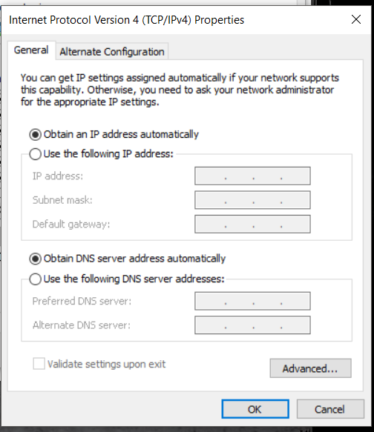The image size is (374, 432).
Task: Dismiss the dialog with Cancel
Action: 330,409
